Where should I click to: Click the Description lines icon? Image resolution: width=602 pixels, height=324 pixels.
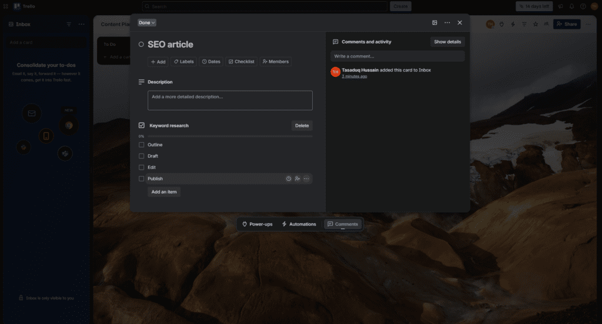pos(141,82)
